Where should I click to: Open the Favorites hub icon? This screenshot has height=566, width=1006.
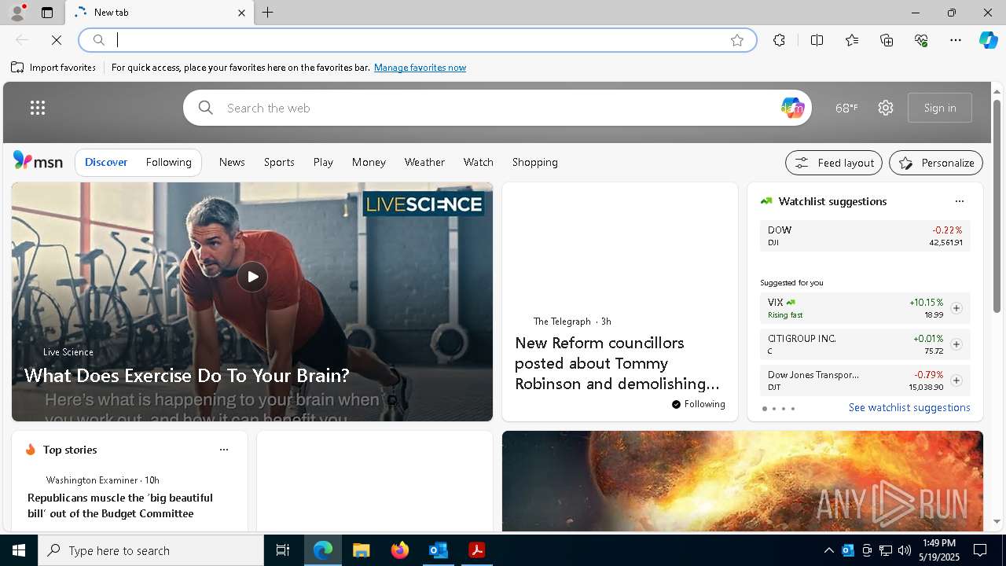pyautogui.click(x=852, y=40)
